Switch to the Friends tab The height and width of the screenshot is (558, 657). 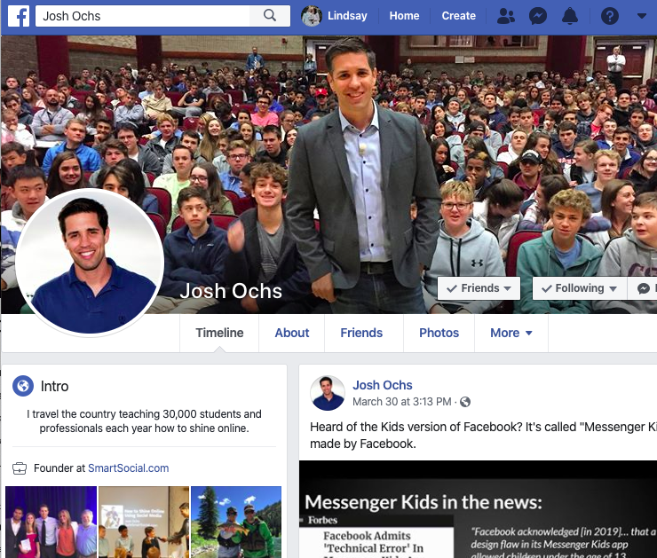coord(361,333)
